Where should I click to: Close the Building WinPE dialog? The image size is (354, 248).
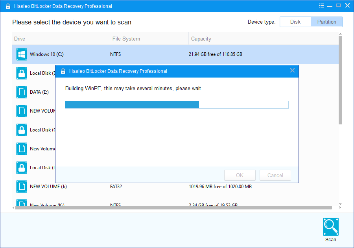(x=292, y=70)
